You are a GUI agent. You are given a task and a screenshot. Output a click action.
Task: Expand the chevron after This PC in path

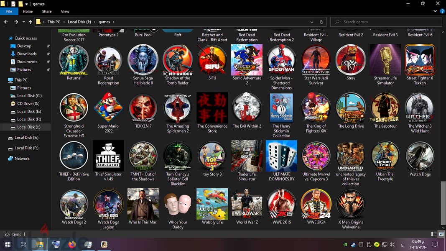[x=64, y=22]
